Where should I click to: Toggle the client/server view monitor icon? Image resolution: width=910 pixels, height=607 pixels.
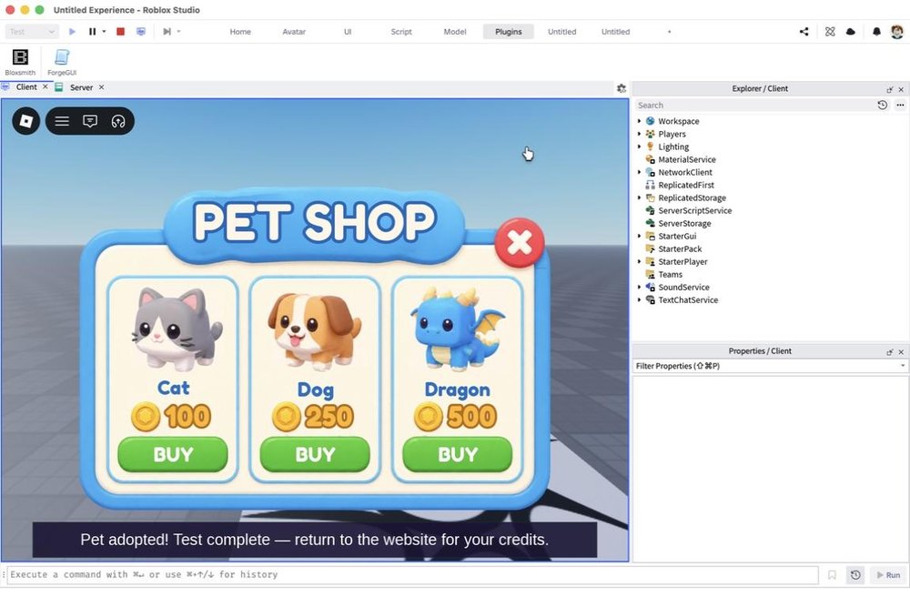141,31
